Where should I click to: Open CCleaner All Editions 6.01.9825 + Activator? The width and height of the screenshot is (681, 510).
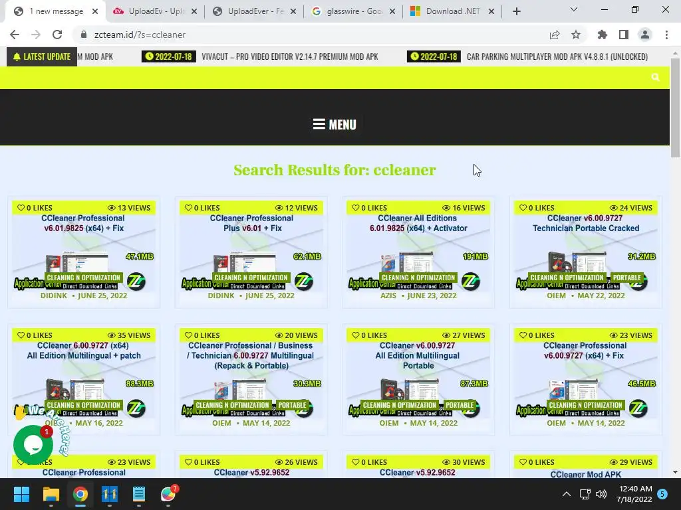[x=418, y=223]
